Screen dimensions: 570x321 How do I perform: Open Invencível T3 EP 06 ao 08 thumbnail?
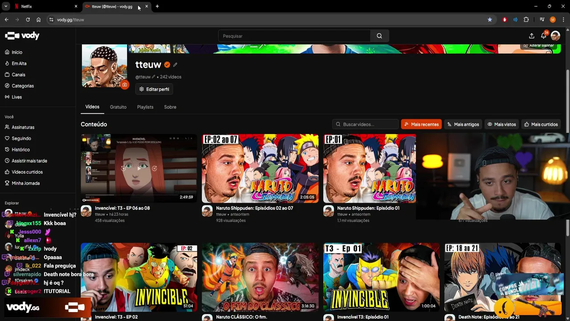[x=139, y=169]
